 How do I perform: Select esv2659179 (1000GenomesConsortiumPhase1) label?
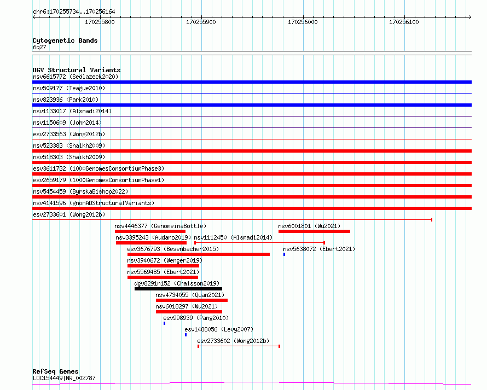98,180
